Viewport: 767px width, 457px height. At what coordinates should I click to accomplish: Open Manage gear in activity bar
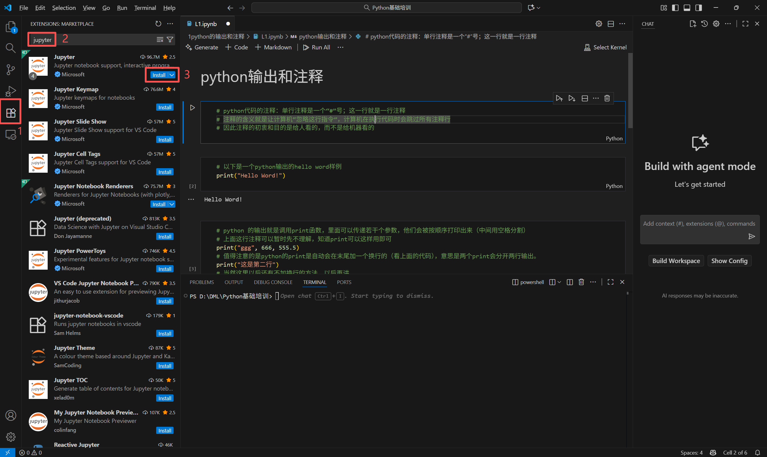click(x=10, y=437)
